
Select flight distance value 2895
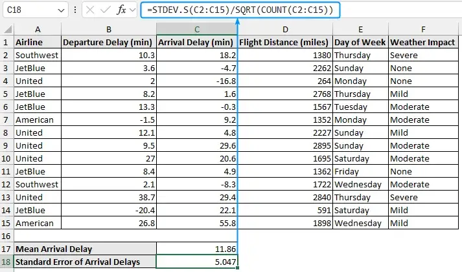285,146
